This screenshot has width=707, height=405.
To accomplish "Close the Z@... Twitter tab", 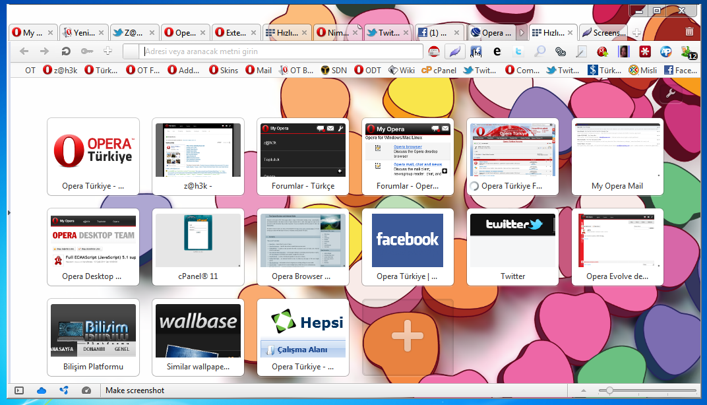I will tap(152, 32).
